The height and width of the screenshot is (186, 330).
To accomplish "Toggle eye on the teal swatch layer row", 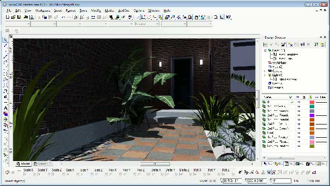I will pos(299,107).
